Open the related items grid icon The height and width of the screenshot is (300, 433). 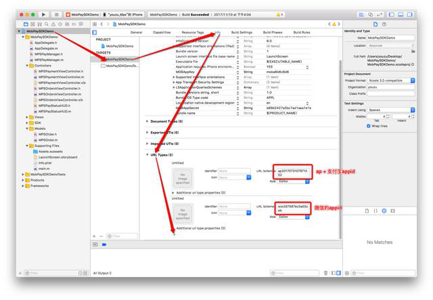pos(95,24)
